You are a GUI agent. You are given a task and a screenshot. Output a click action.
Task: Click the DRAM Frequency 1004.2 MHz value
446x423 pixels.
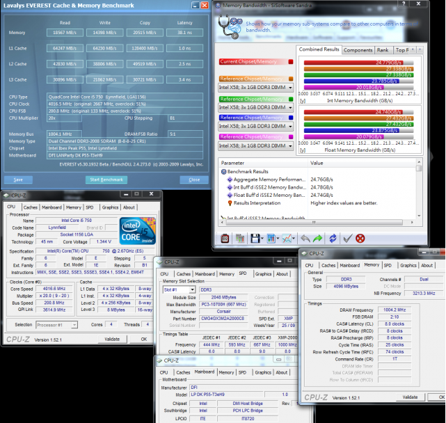click(x=395, y=310)
